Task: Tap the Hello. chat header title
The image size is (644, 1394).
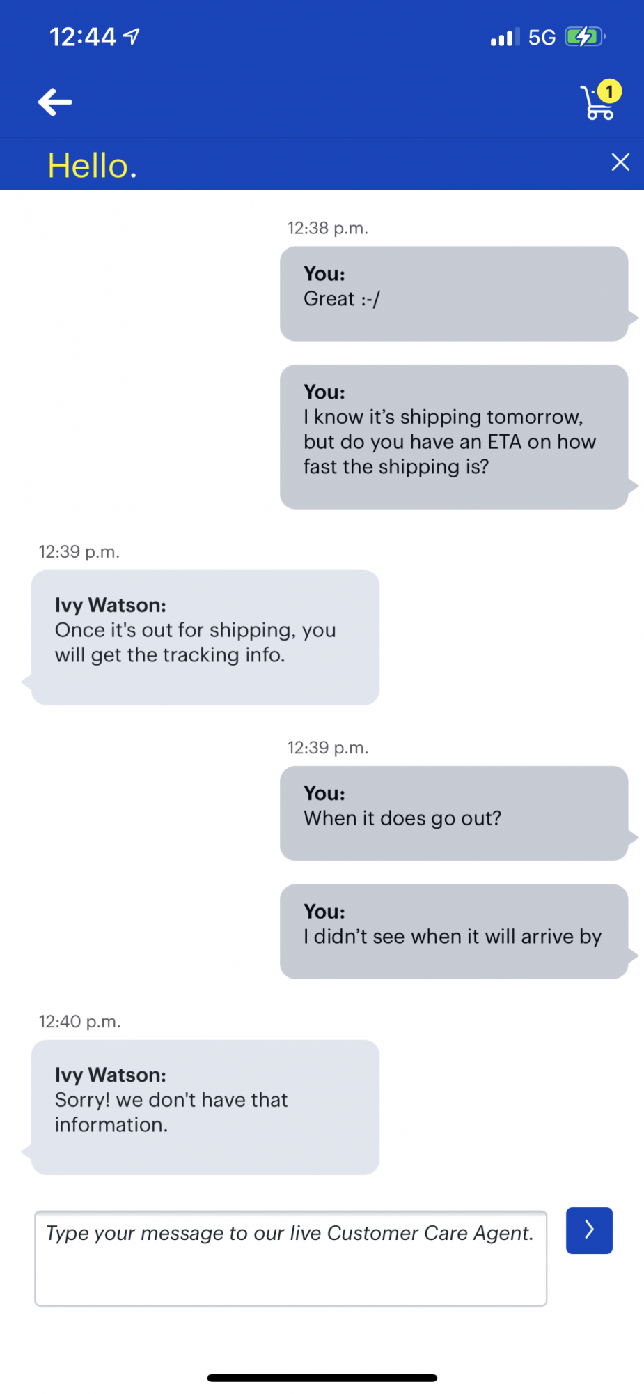Action: click(x=92, y=166)
